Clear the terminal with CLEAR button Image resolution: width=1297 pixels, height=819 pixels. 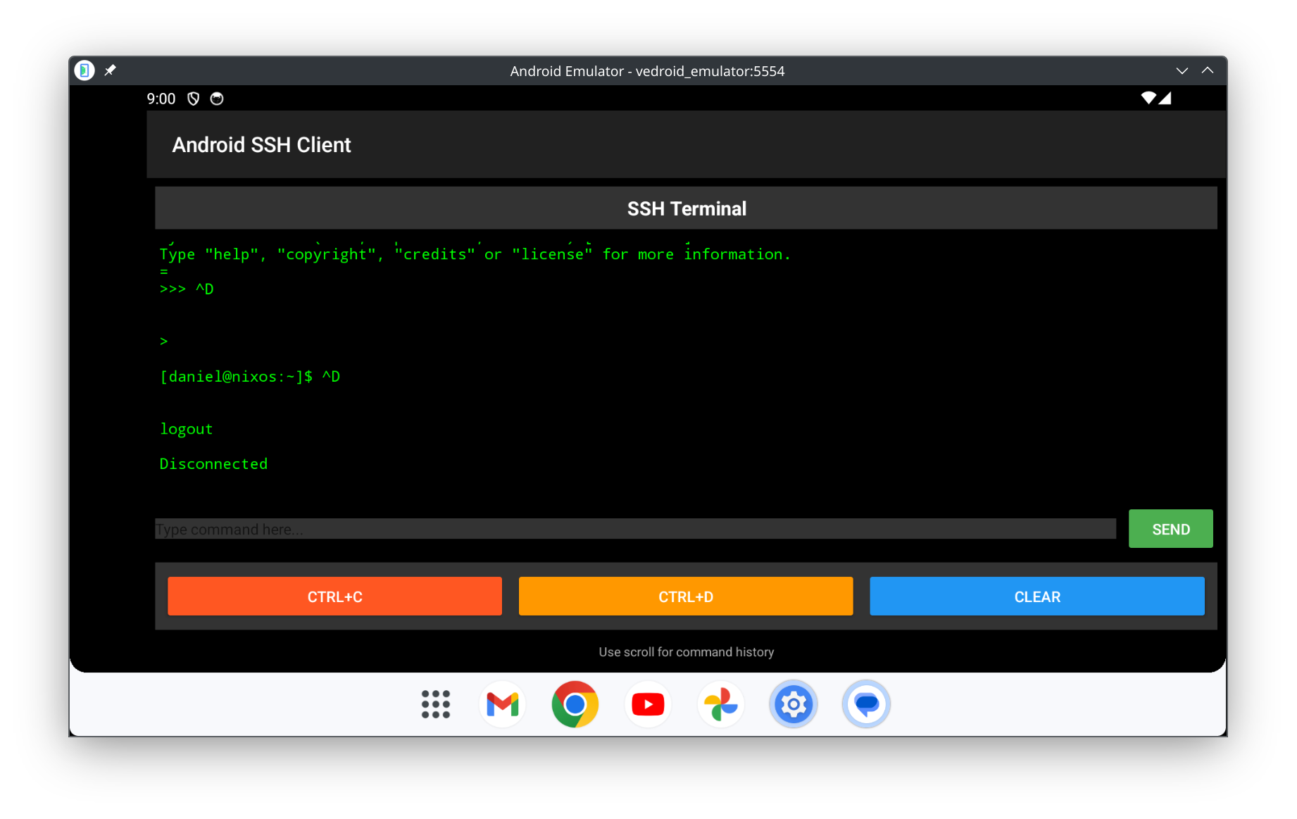1036,596
